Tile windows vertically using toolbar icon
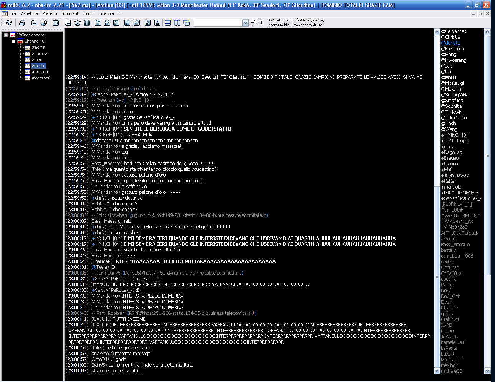Viewport: 495px width, 382px height. (177, 23)
